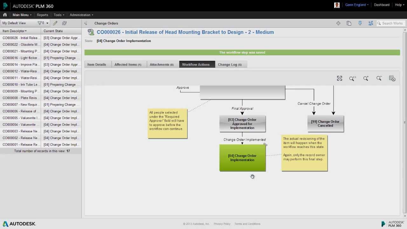Open the Help dropdown
The image size is (407, 229).
click(399, 5)
